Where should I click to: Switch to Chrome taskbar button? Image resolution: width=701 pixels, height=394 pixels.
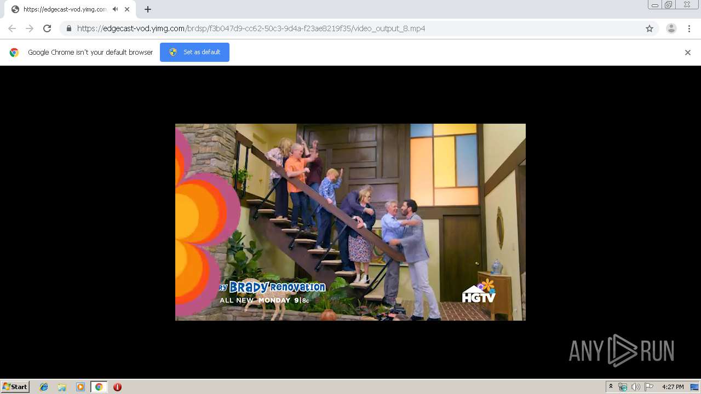[99, 387]
